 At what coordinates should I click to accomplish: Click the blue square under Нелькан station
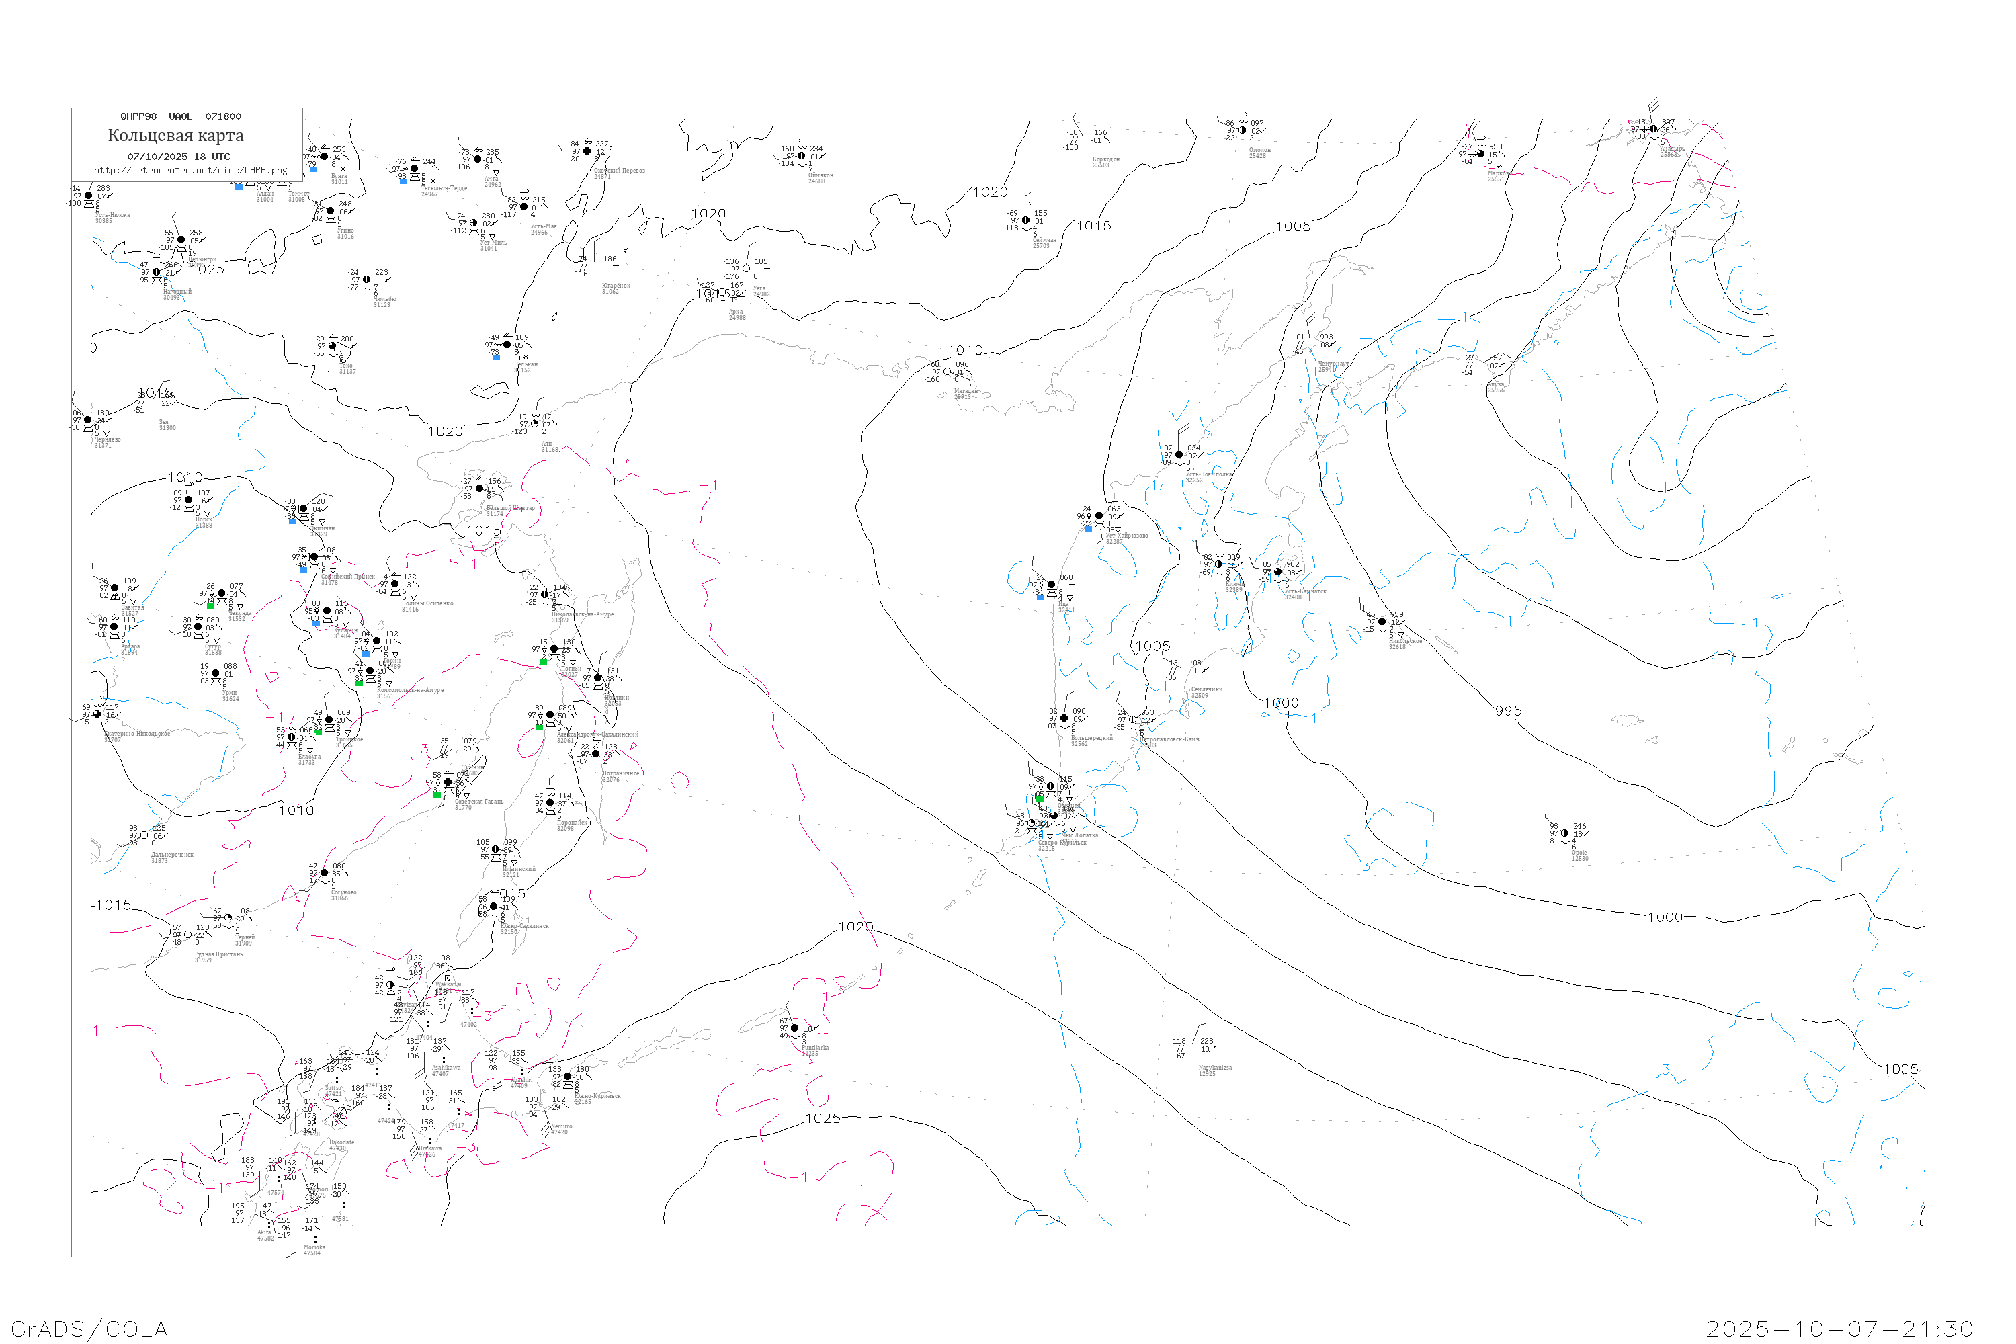coord(497,357)
